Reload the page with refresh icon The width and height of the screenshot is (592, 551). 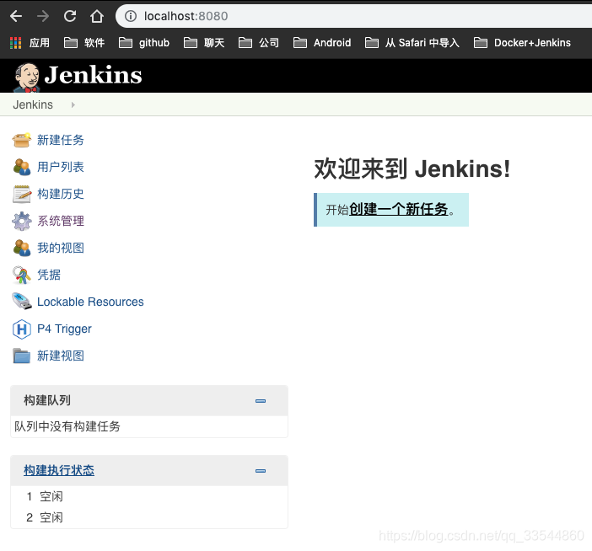click(70, 16)
